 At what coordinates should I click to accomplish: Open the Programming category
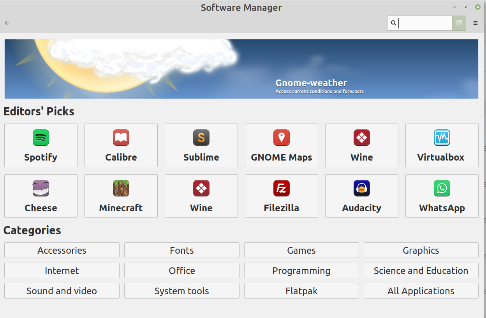coord(301,270)
